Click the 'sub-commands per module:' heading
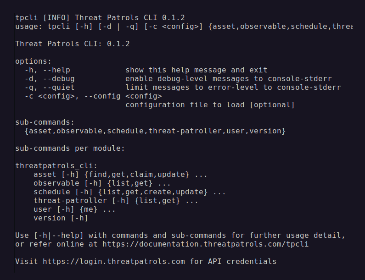 pos(70,148)
